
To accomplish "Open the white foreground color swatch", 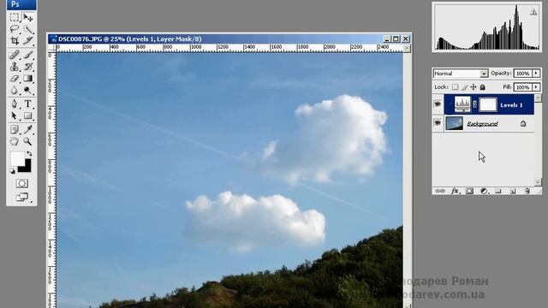I will pos(16,158).
